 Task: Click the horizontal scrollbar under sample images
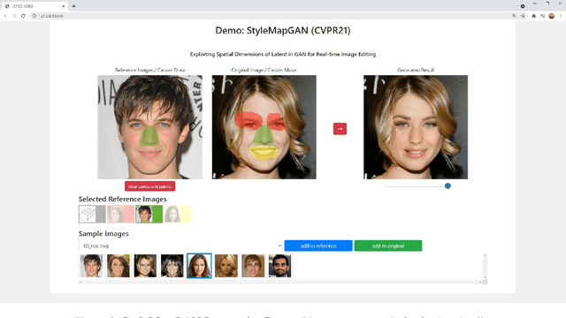[x=280, y=282]
